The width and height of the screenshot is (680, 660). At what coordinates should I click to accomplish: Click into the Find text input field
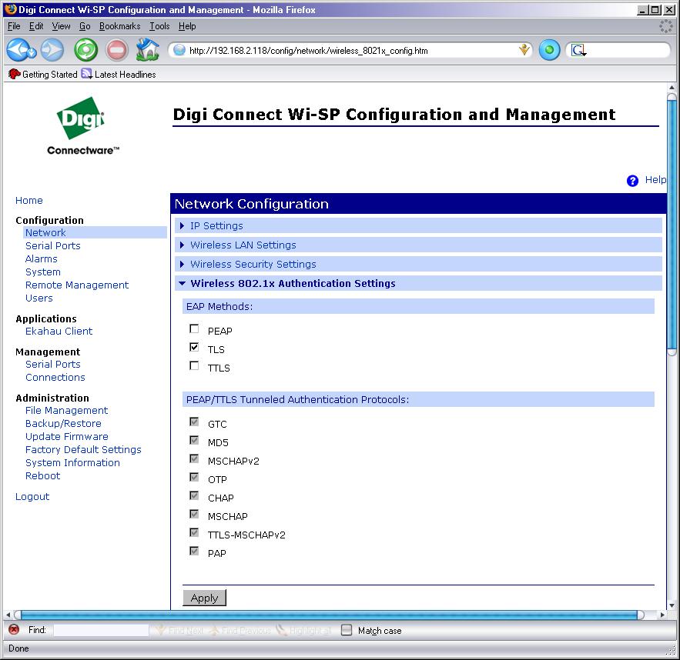[x=100, y=630]
